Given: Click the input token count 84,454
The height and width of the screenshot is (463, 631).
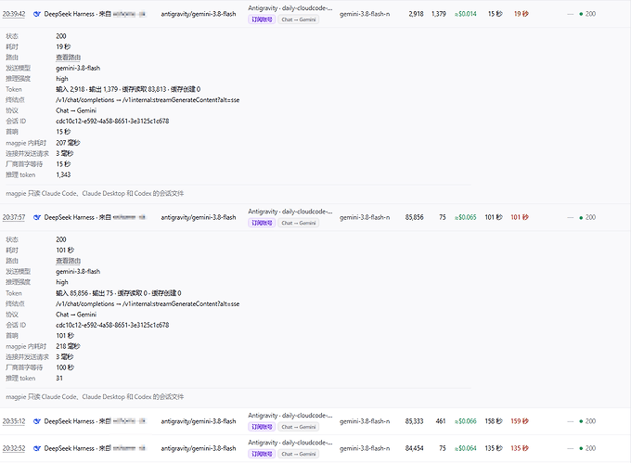Looking at the screenshot, I should point(415,448).
